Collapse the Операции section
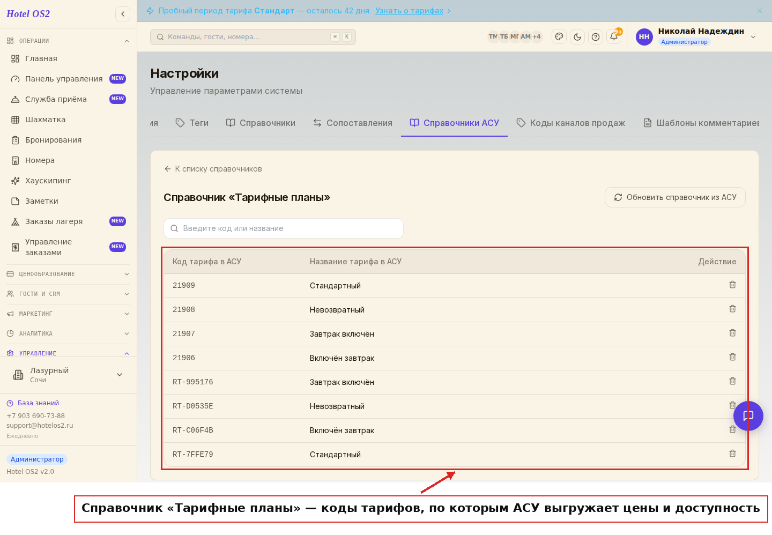 69,41
